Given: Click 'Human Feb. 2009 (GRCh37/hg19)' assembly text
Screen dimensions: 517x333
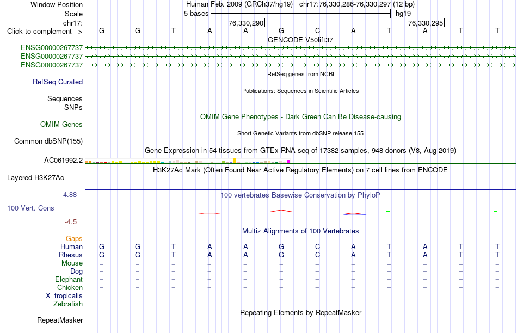Looking at the screenshot, I should tap(239, 4).
